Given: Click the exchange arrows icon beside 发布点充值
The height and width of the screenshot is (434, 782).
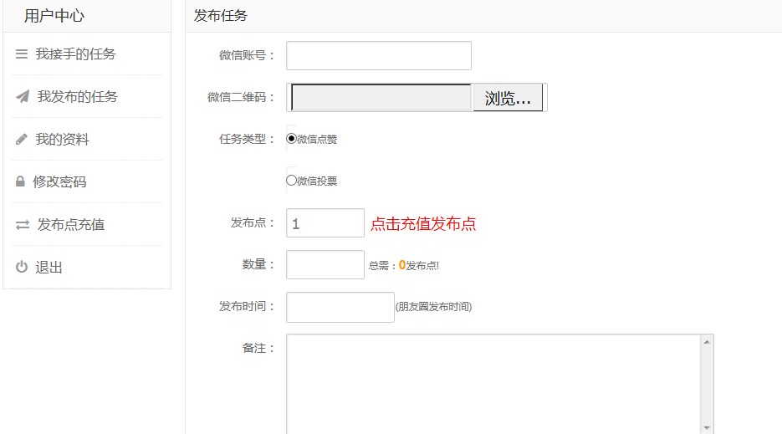Looking at the screenshot, I should pos(23,225).
